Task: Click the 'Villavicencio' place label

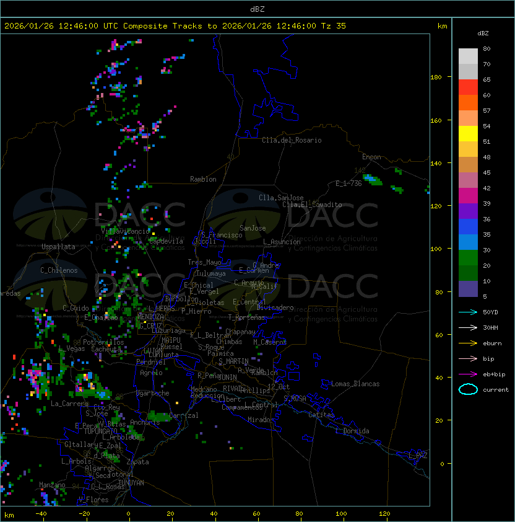Action: tap(125, 231)
